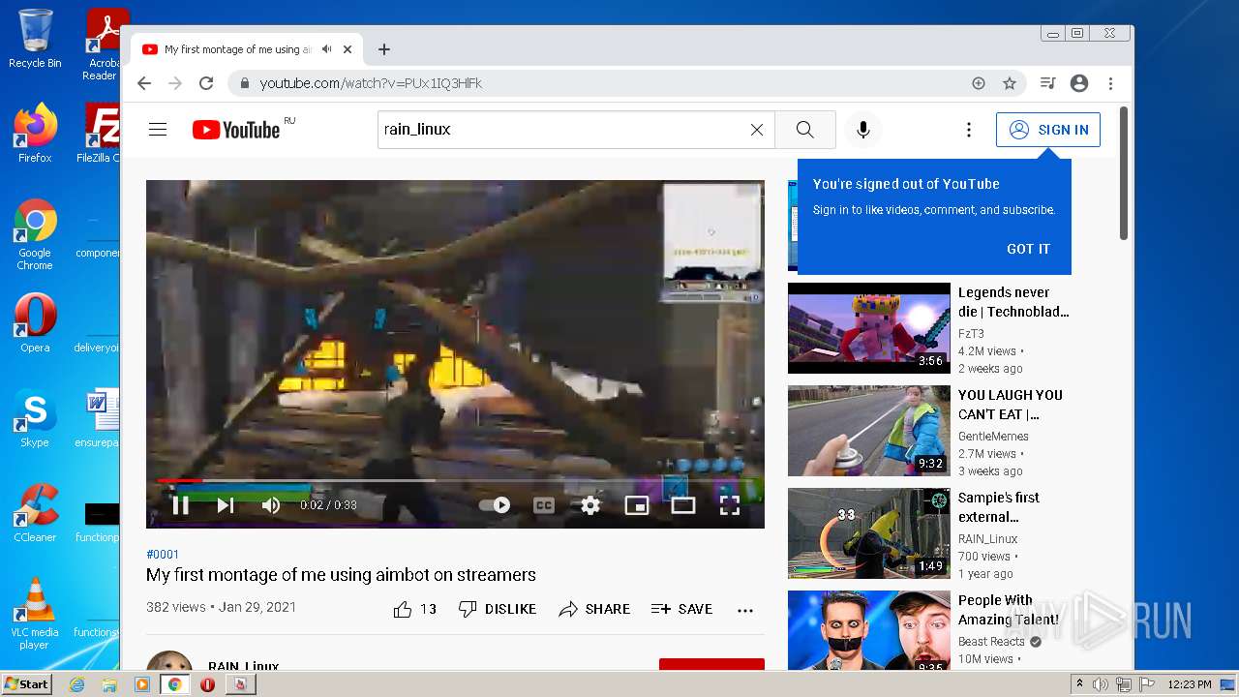Image resolution: width=1239 pixels, height=697 pixels.
Task: Open the RAIN_Linux channel avatar
Action: [169, 660]
